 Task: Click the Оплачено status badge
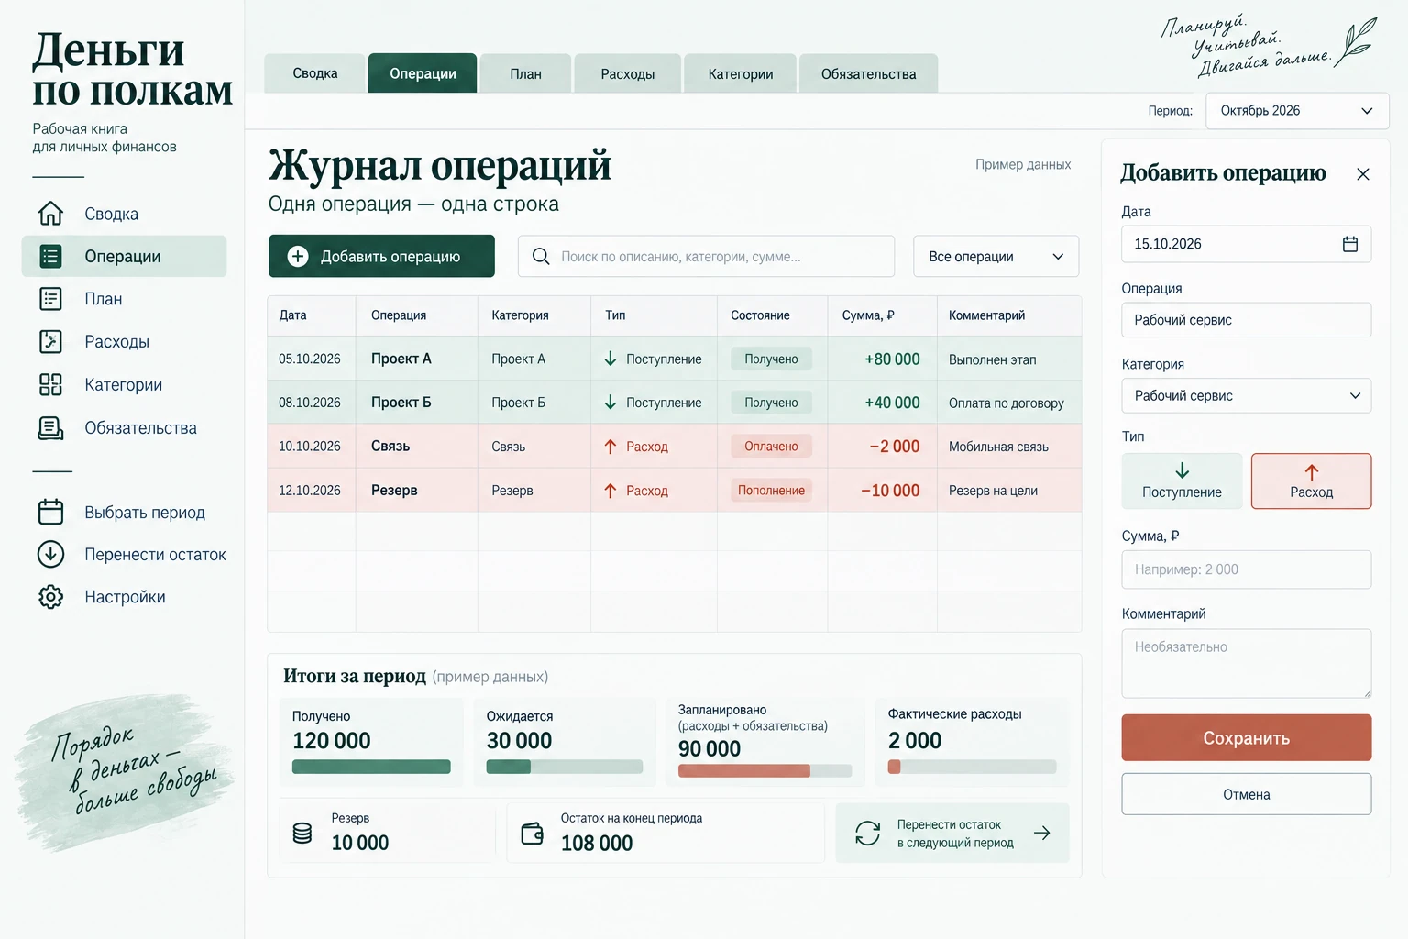pyautogui.click(x=771, y=447)
